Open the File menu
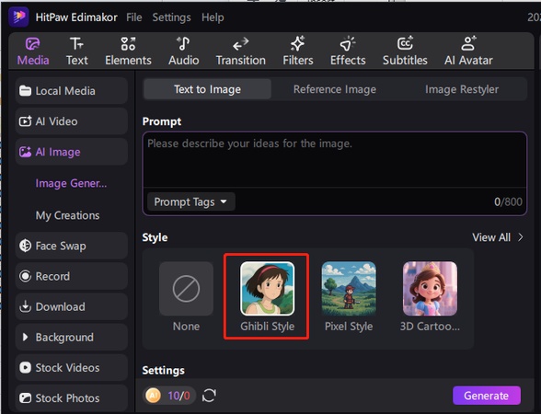 [x=134, y=17]
